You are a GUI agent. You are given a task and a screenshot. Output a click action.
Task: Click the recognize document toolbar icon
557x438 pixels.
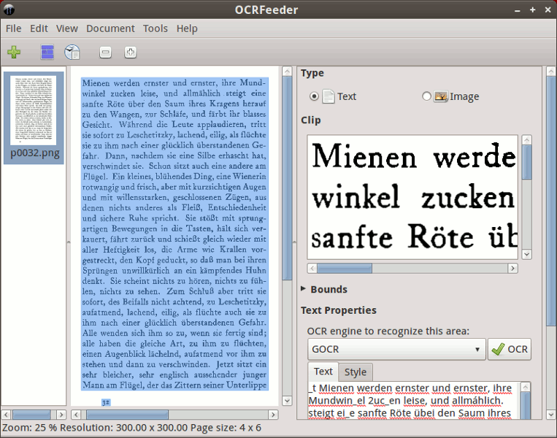(72, 53)
